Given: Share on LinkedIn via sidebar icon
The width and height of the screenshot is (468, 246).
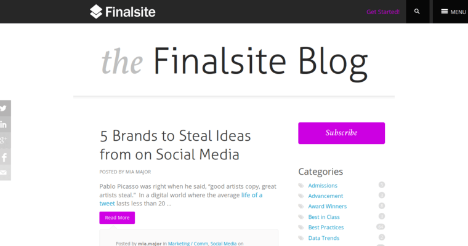Looking at the screenshot, I should pos(4,124).
